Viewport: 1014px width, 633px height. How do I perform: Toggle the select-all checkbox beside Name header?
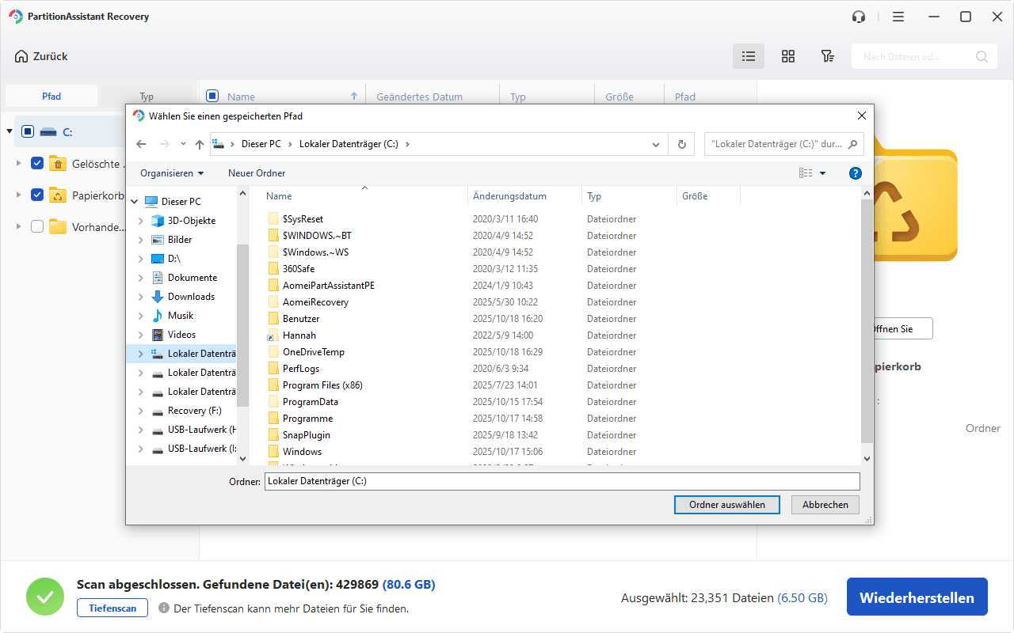(x=212, y=97)
